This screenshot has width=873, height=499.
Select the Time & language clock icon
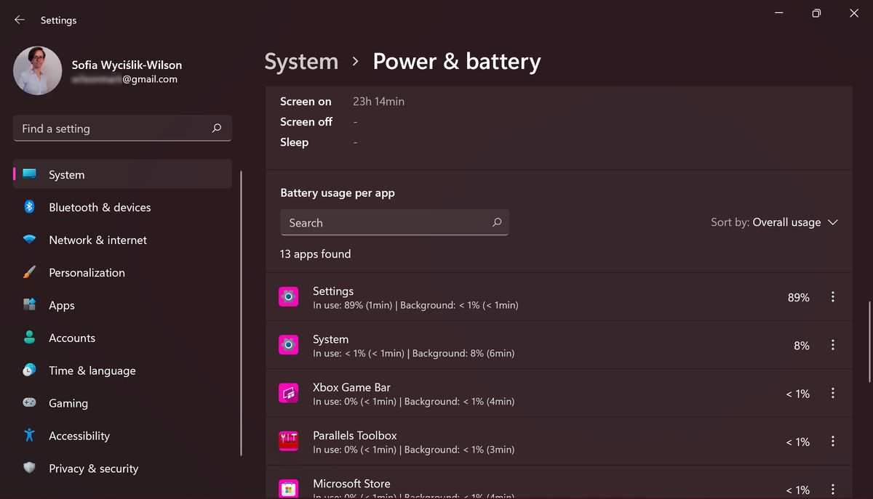[28, 370]
